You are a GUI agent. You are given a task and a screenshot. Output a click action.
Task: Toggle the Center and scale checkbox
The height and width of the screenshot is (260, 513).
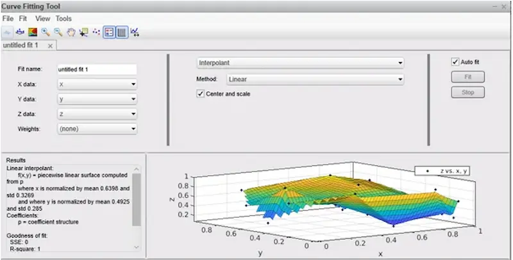pos(200,93)
